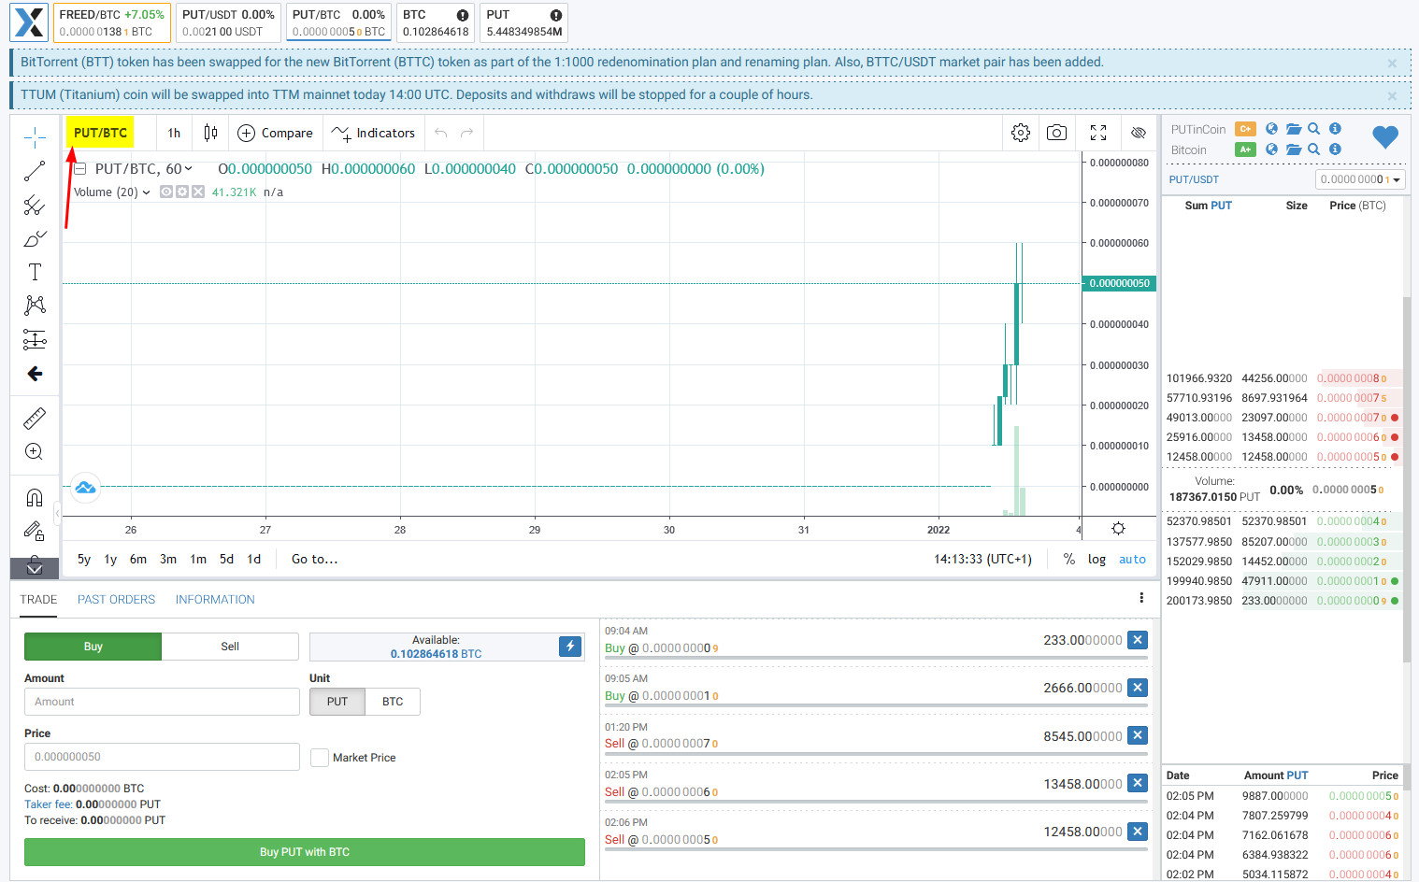Show PUTinCoin info icon
The height and width of the screenshot is (882, 1419).
(x=1335, y=129)
